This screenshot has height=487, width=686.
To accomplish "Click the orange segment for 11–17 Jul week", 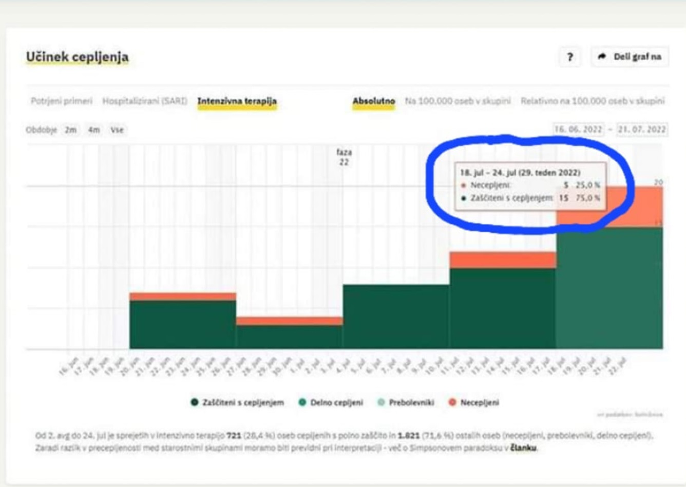I will tap(503, 260).
